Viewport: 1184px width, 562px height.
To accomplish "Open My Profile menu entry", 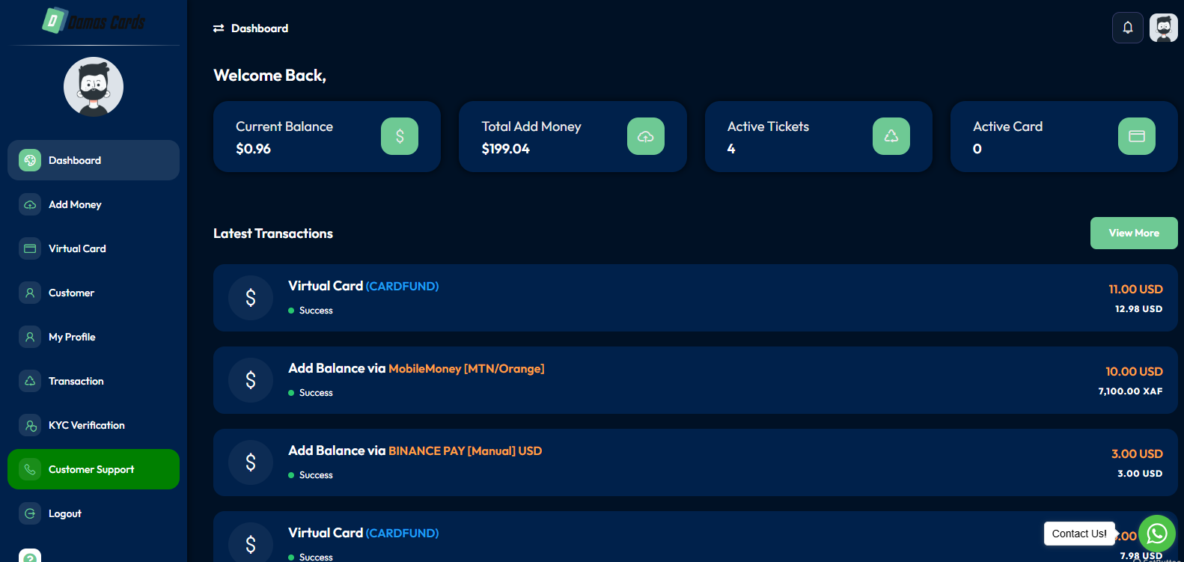I will tap(94, 337).
